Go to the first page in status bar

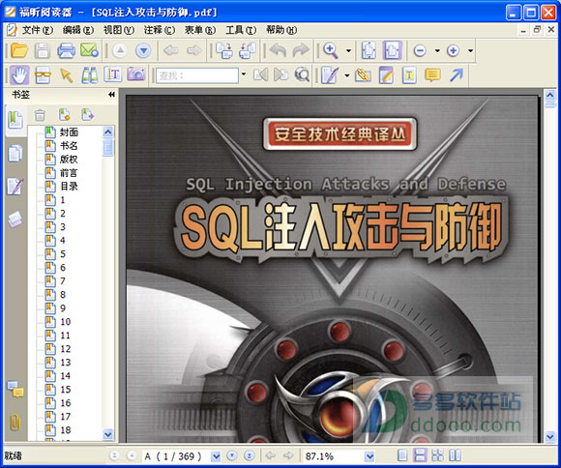point(114,455)
